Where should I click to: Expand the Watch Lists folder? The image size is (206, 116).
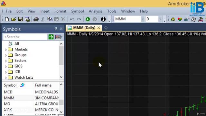coord(6,78)
